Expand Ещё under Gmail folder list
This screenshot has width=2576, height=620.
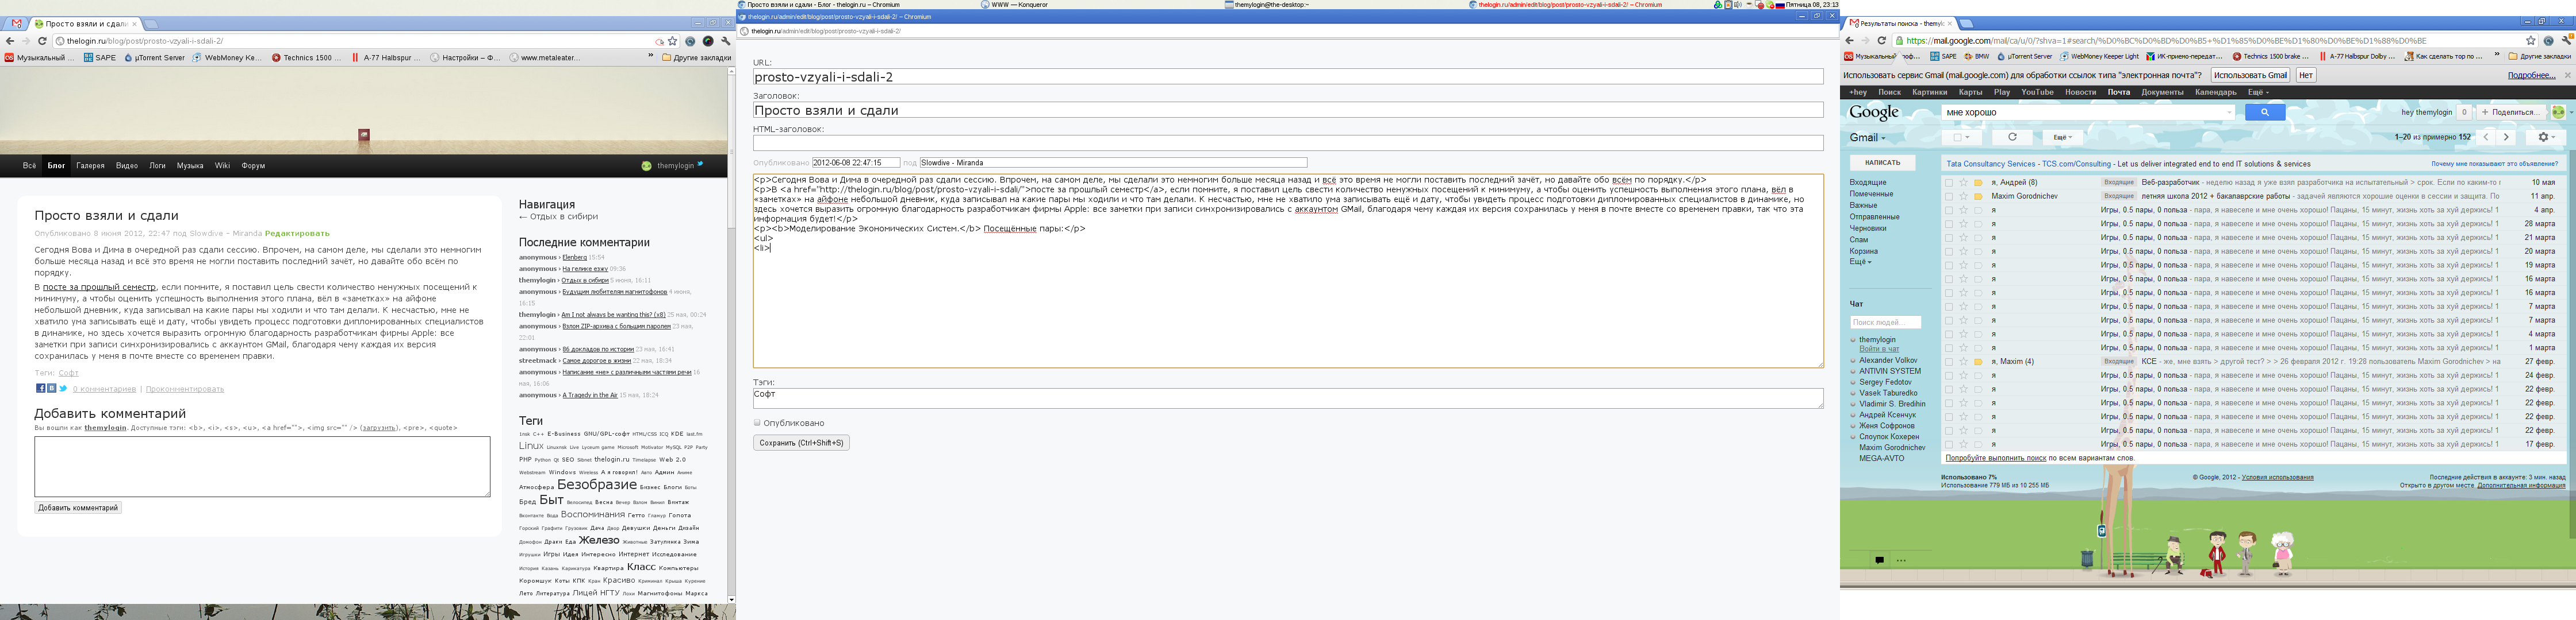click(x=1860, y=262)
